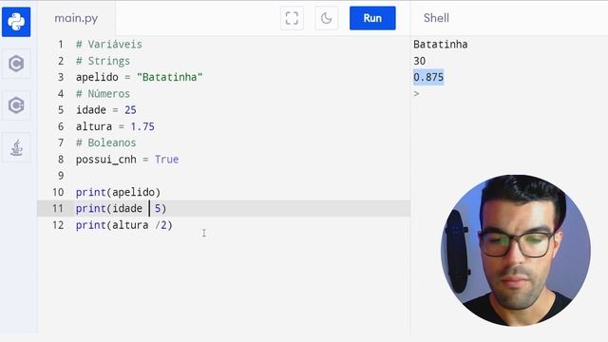608x342 pixels.
Task: Click the '30' output in Shell
Action: pyautogui.click(x=420, y=61)
